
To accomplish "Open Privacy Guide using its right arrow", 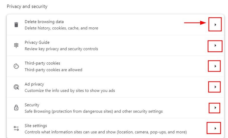I will (x=215, y=46).
